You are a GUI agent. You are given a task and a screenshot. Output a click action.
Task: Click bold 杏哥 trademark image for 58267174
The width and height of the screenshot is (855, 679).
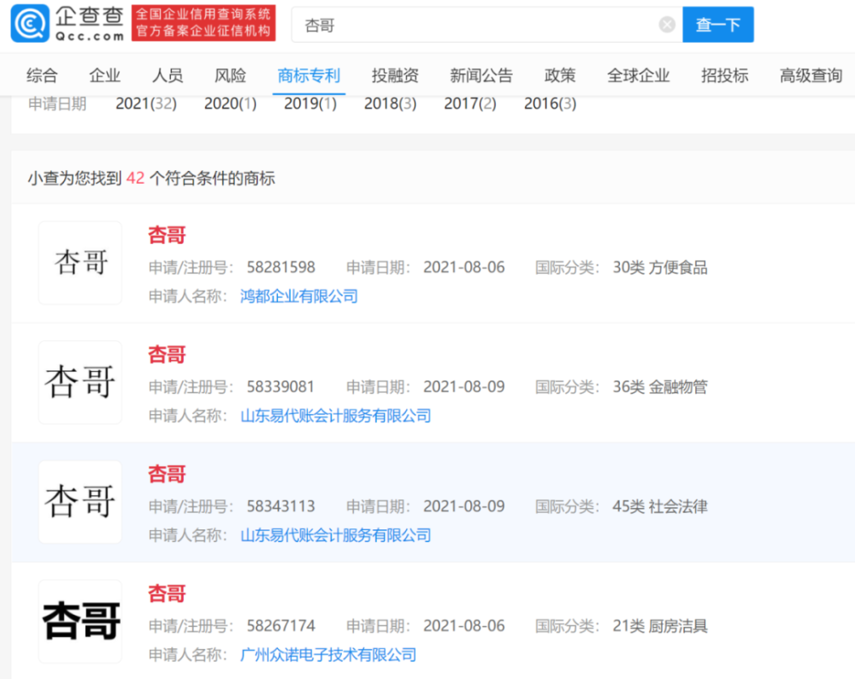(x=80, y=622)
